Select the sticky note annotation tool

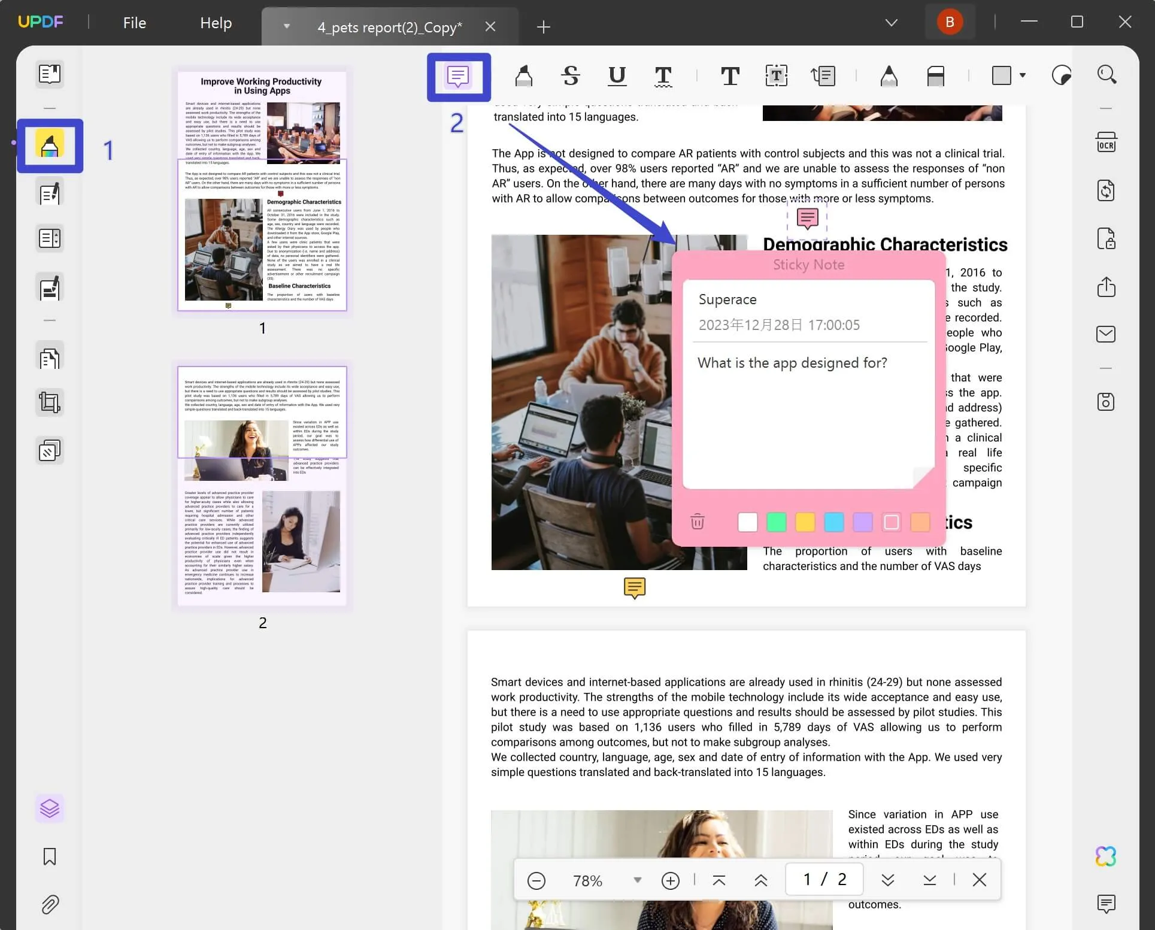459,76
